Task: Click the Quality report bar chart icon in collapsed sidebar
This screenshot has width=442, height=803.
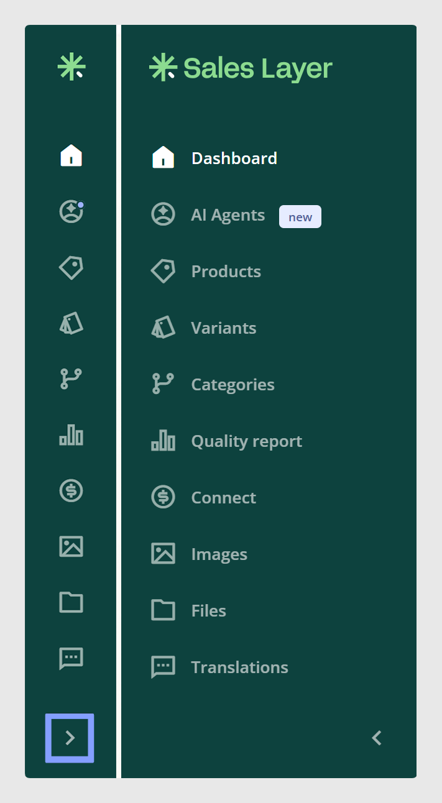Action: (71, 434)
